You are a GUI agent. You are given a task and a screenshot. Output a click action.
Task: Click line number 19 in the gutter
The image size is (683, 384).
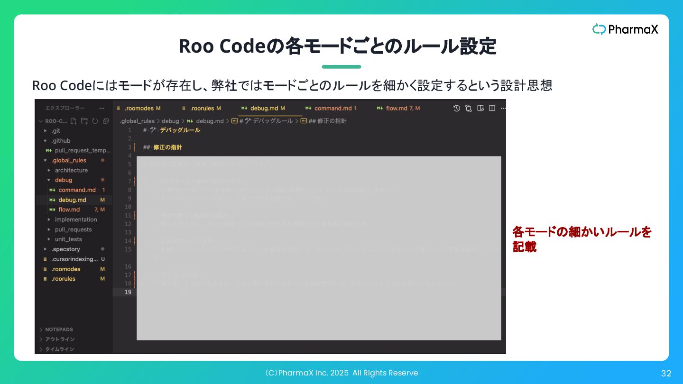click(x=128, y=292)
